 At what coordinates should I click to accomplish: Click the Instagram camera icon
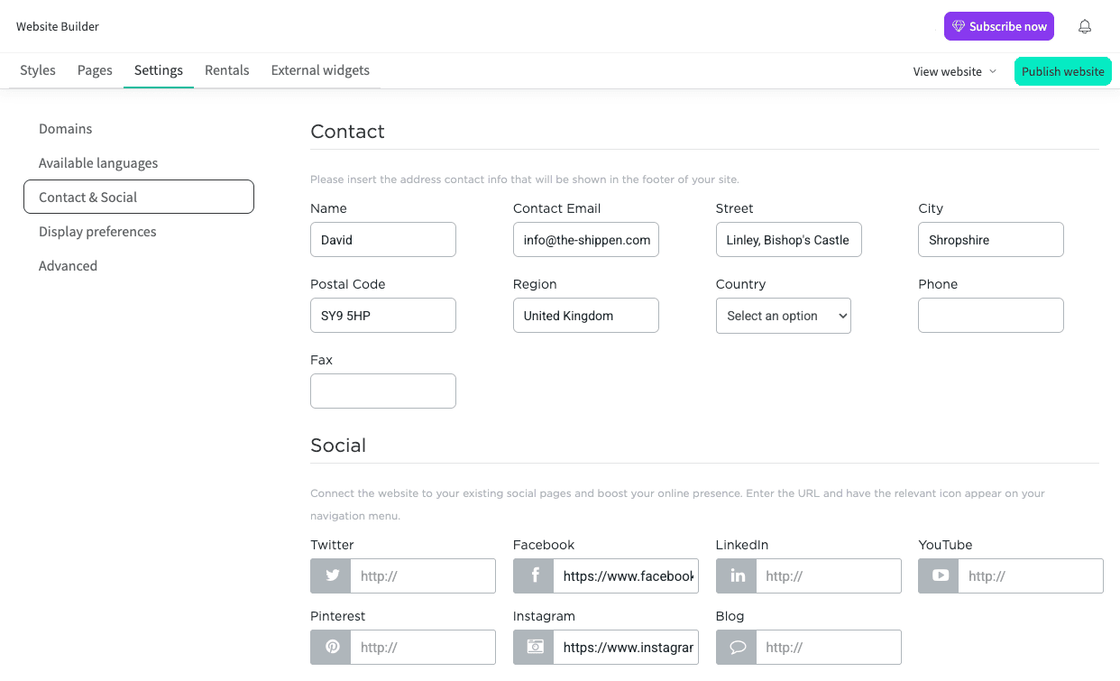click(533, 647)
